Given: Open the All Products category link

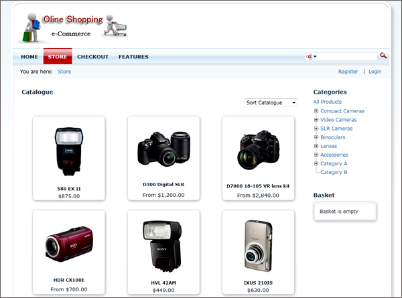Looking at the screenshot, I should [x=328, y=102].
